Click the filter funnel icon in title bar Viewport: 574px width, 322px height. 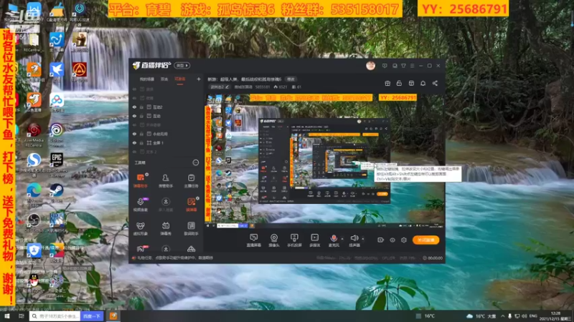coord(403,66)
